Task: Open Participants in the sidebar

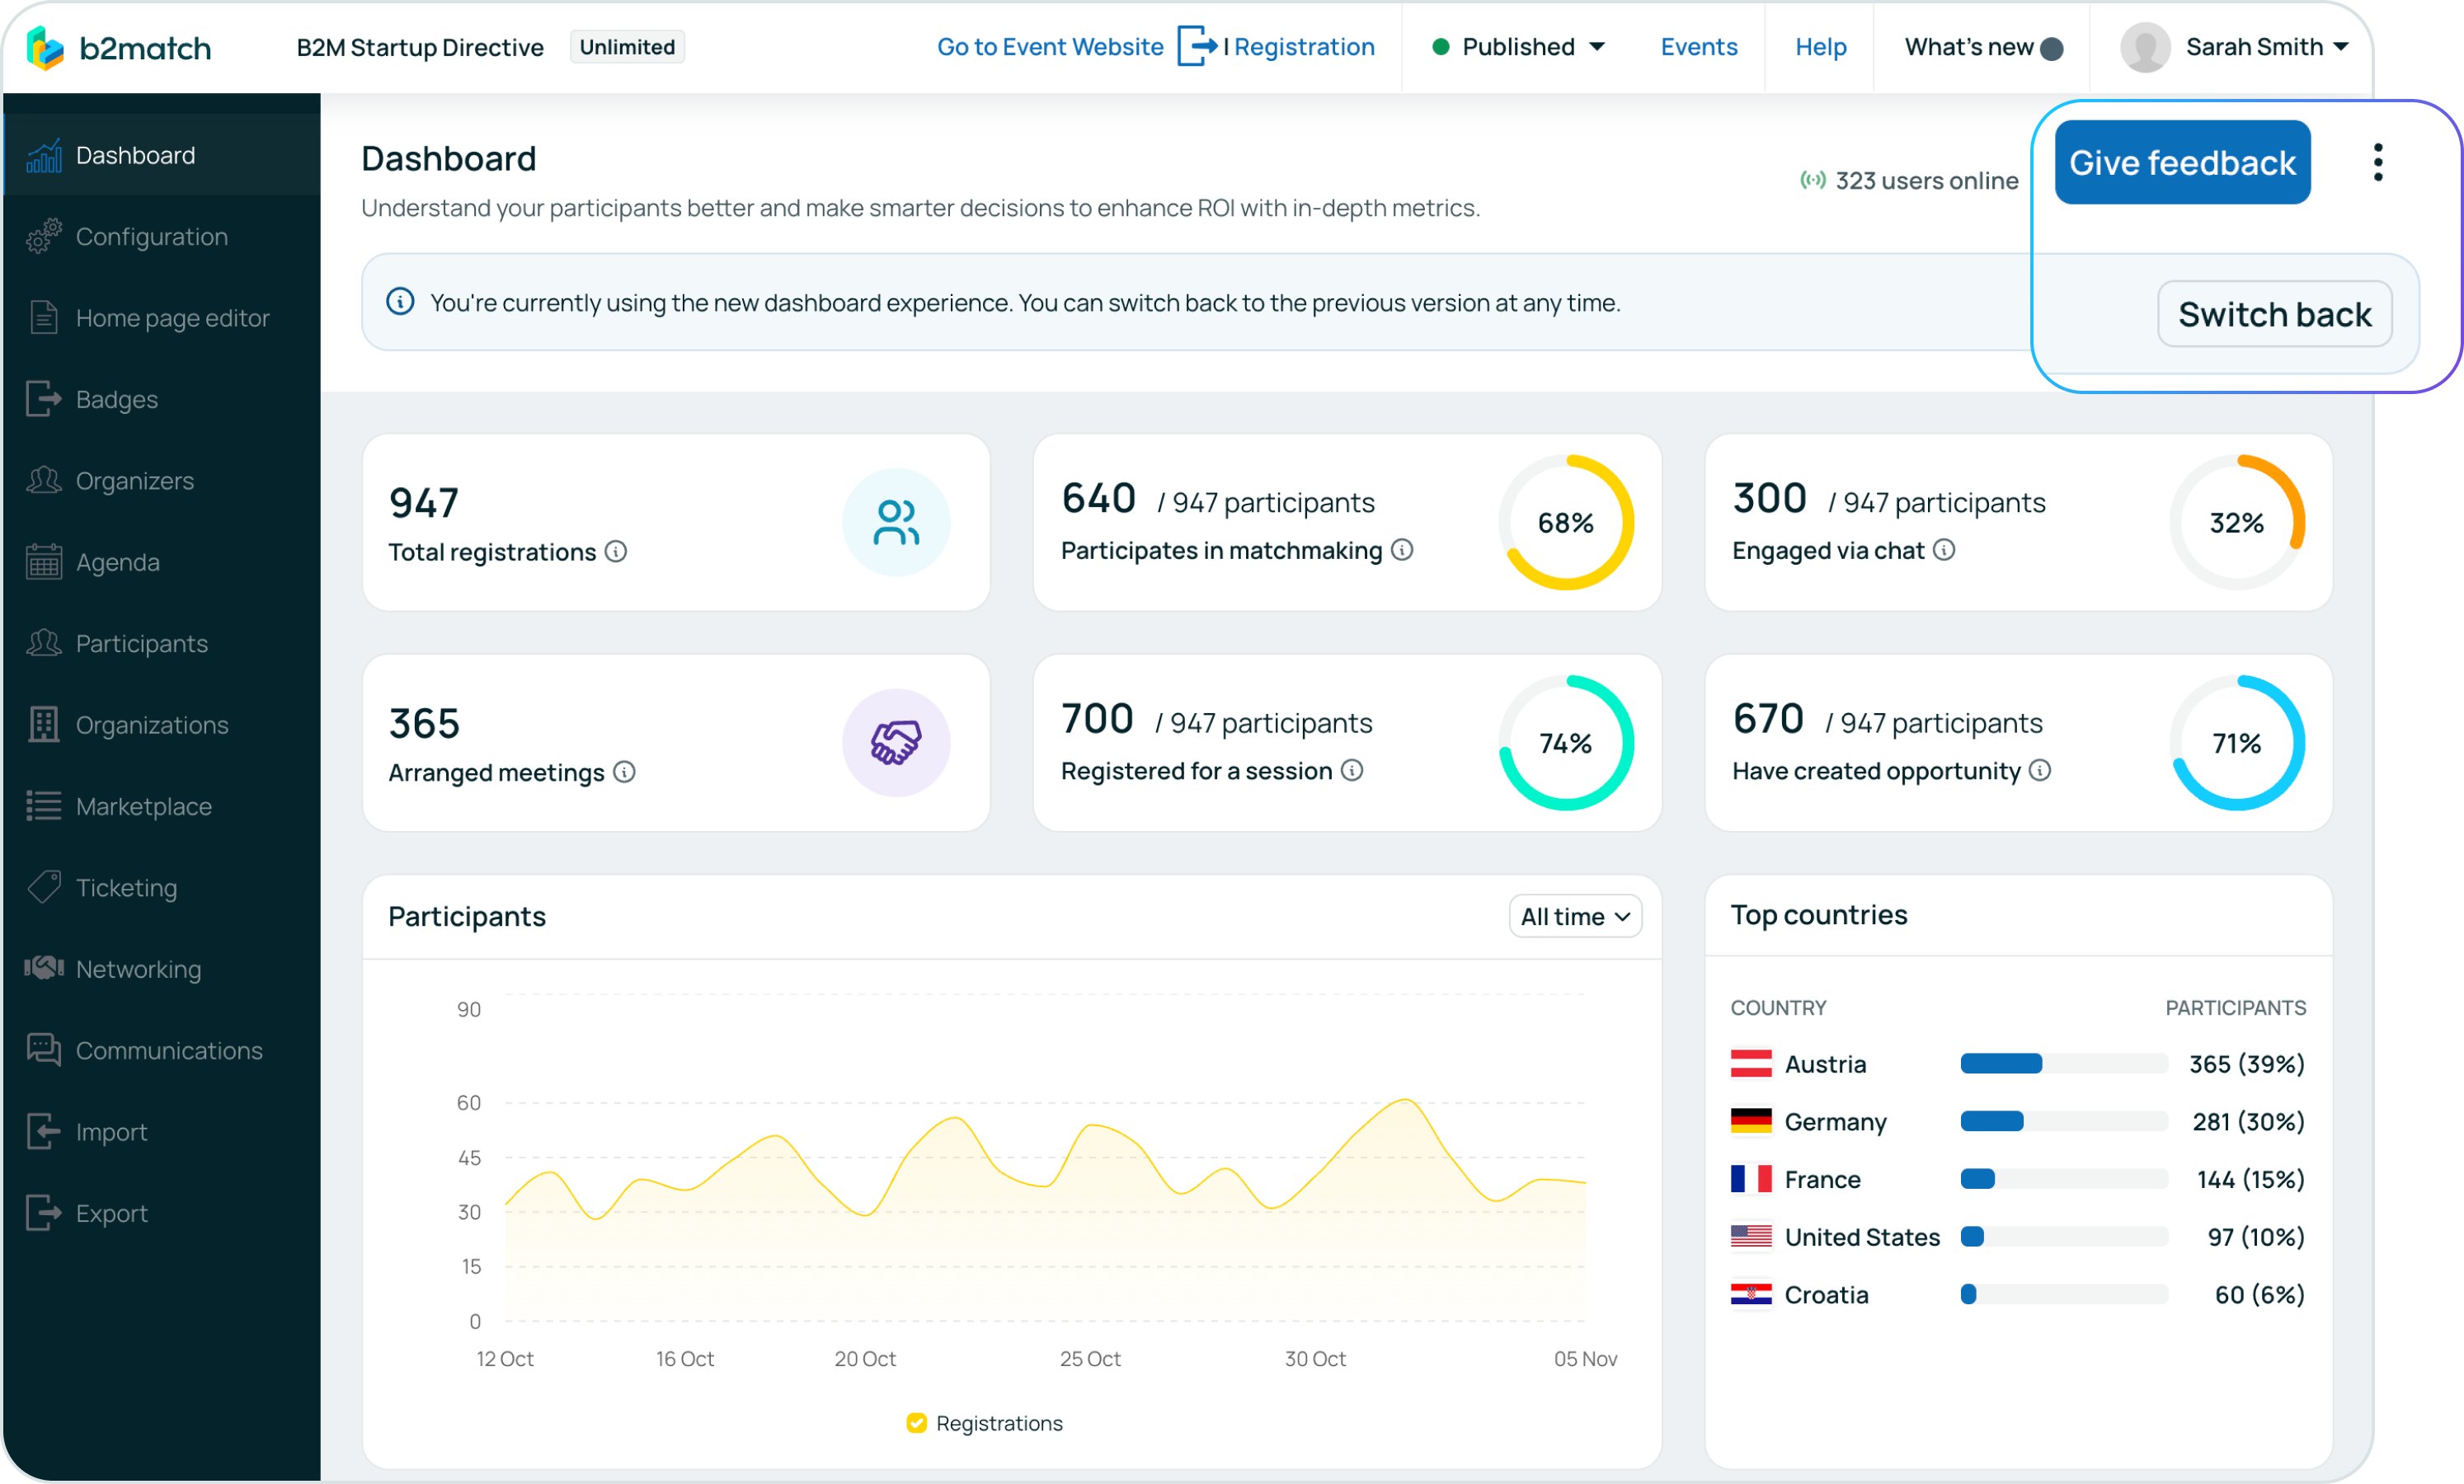Action: coord(141,644)
